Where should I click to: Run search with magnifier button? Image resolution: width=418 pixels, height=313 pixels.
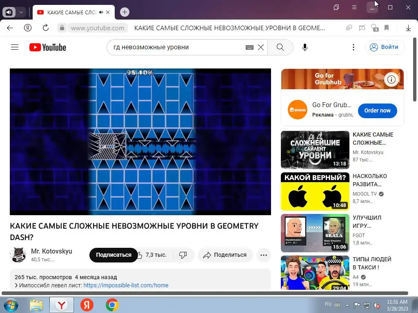(x=280, y=47)
